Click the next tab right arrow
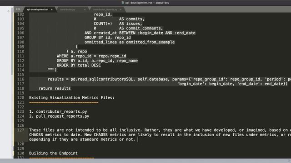Viewport: 291px width, 163px height. click(x=19, y=9)
